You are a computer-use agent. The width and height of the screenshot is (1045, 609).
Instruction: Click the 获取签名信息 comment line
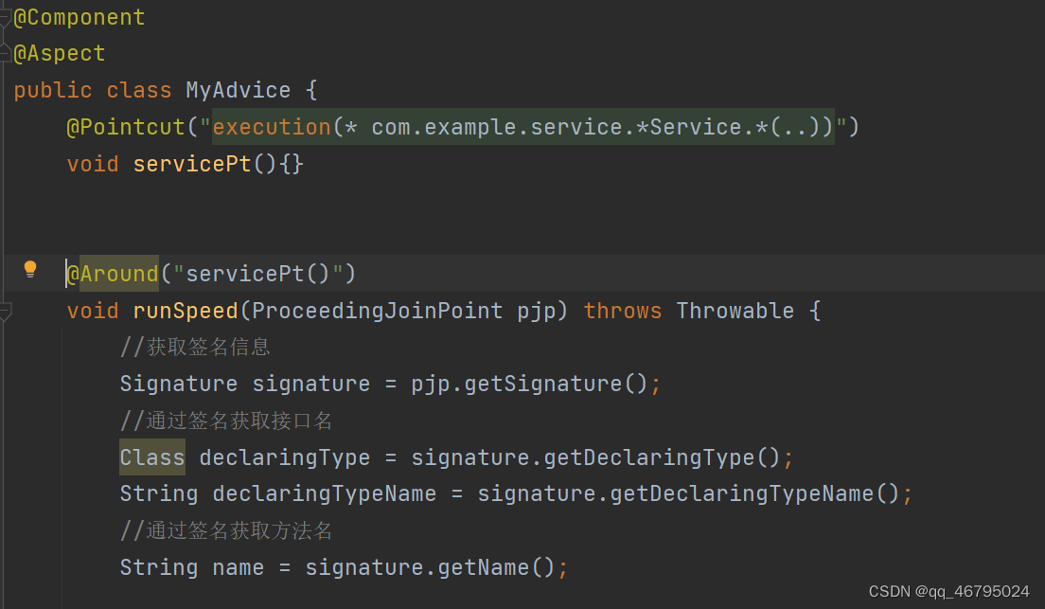194,346
